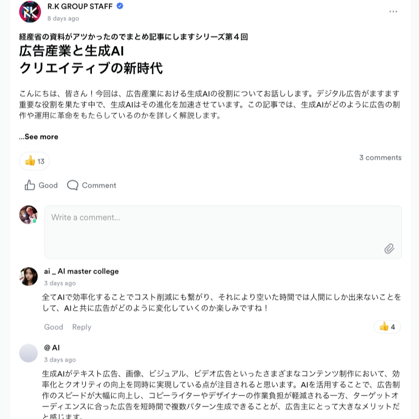
Task: Click the blue verified badge
Action: (x=120, y=6)
